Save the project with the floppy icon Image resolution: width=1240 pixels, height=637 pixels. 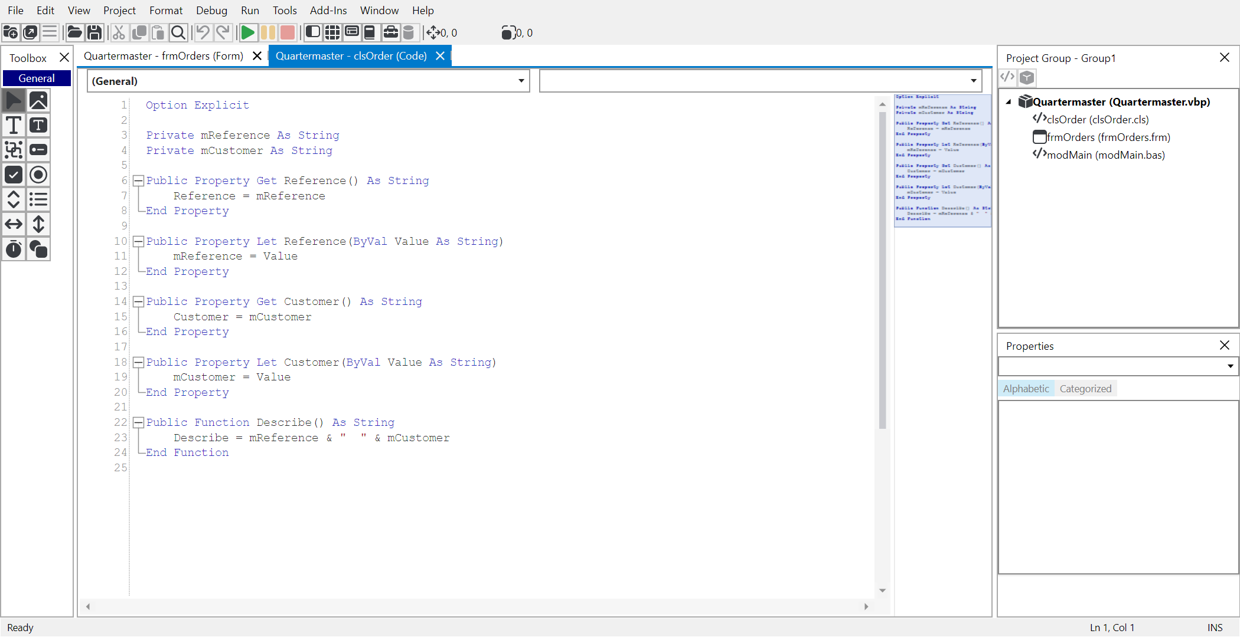pos(94,32)
